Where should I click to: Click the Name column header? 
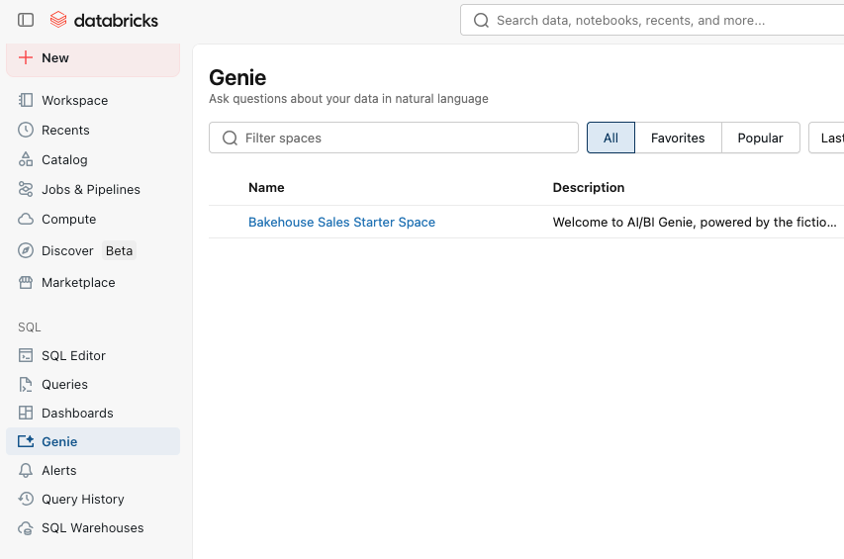266,187
